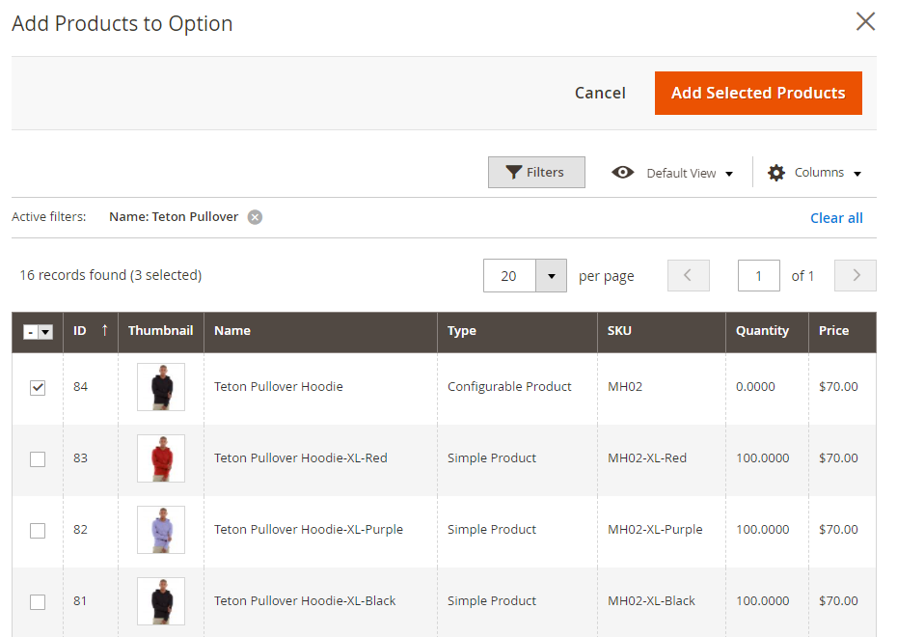Go to the previous page arrow
The height and width of the screenshot is (637, 897).
coord(688,276)
